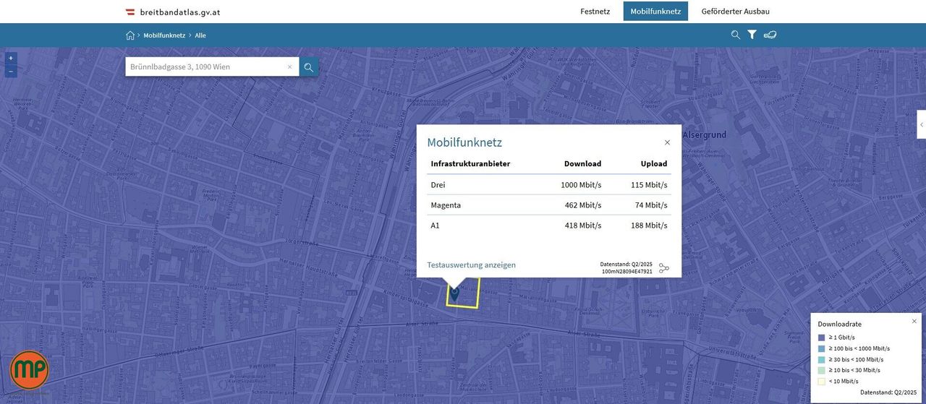926x404 pixels.
Task: Open the Geförderter Ausbau tab
Action: tap(735, 12)
